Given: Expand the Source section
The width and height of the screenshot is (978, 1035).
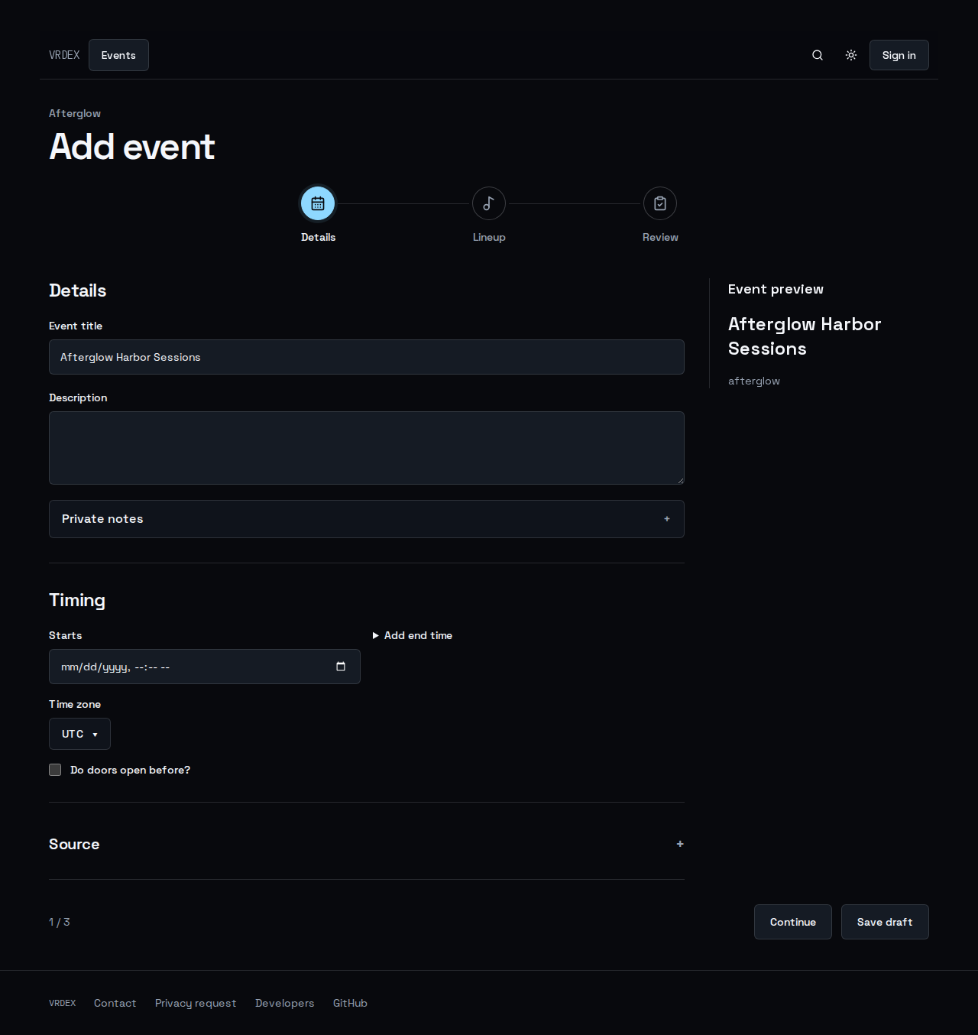Looking at the screenshot, I should pyautogui.click(x=367, y=844).
